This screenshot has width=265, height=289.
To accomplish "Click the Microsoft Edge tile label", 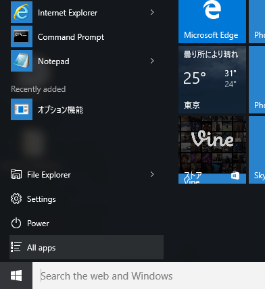I will click(x=211, y=35).
